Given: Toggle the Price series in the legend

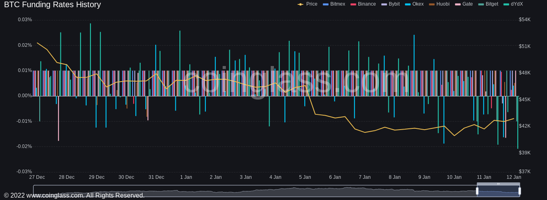Looking at the screenshot, I should 308,4.
